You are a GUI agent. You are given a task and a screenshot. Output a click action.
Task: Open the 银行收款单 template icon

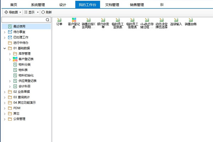[103, 21]
